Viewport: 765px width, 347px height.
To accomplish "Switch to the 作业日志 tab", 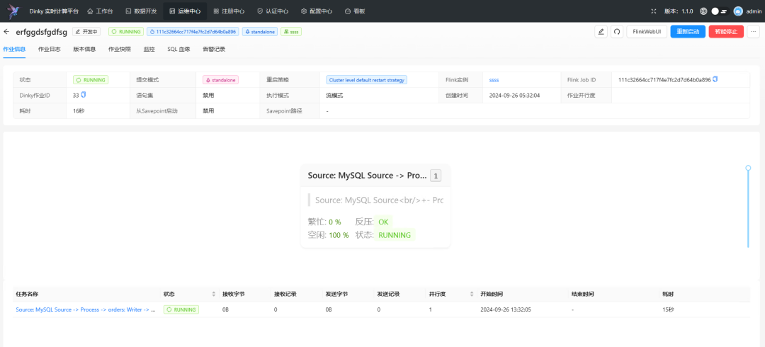I will pos(50,50).
